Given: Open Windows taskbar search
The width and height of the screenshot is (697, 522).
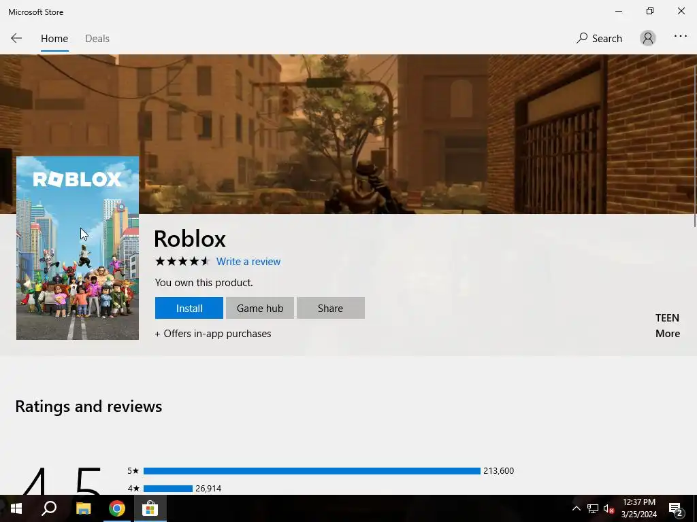Looking at the screenshot, I should pyautogui.click(x=49, y=508).
